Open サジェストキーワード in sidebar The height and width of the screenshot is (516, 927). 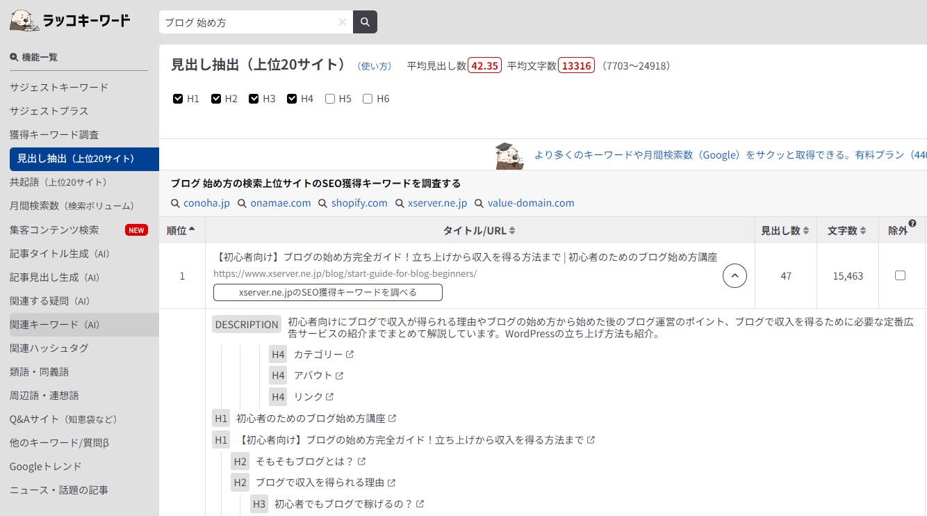[x=59, y=88]
